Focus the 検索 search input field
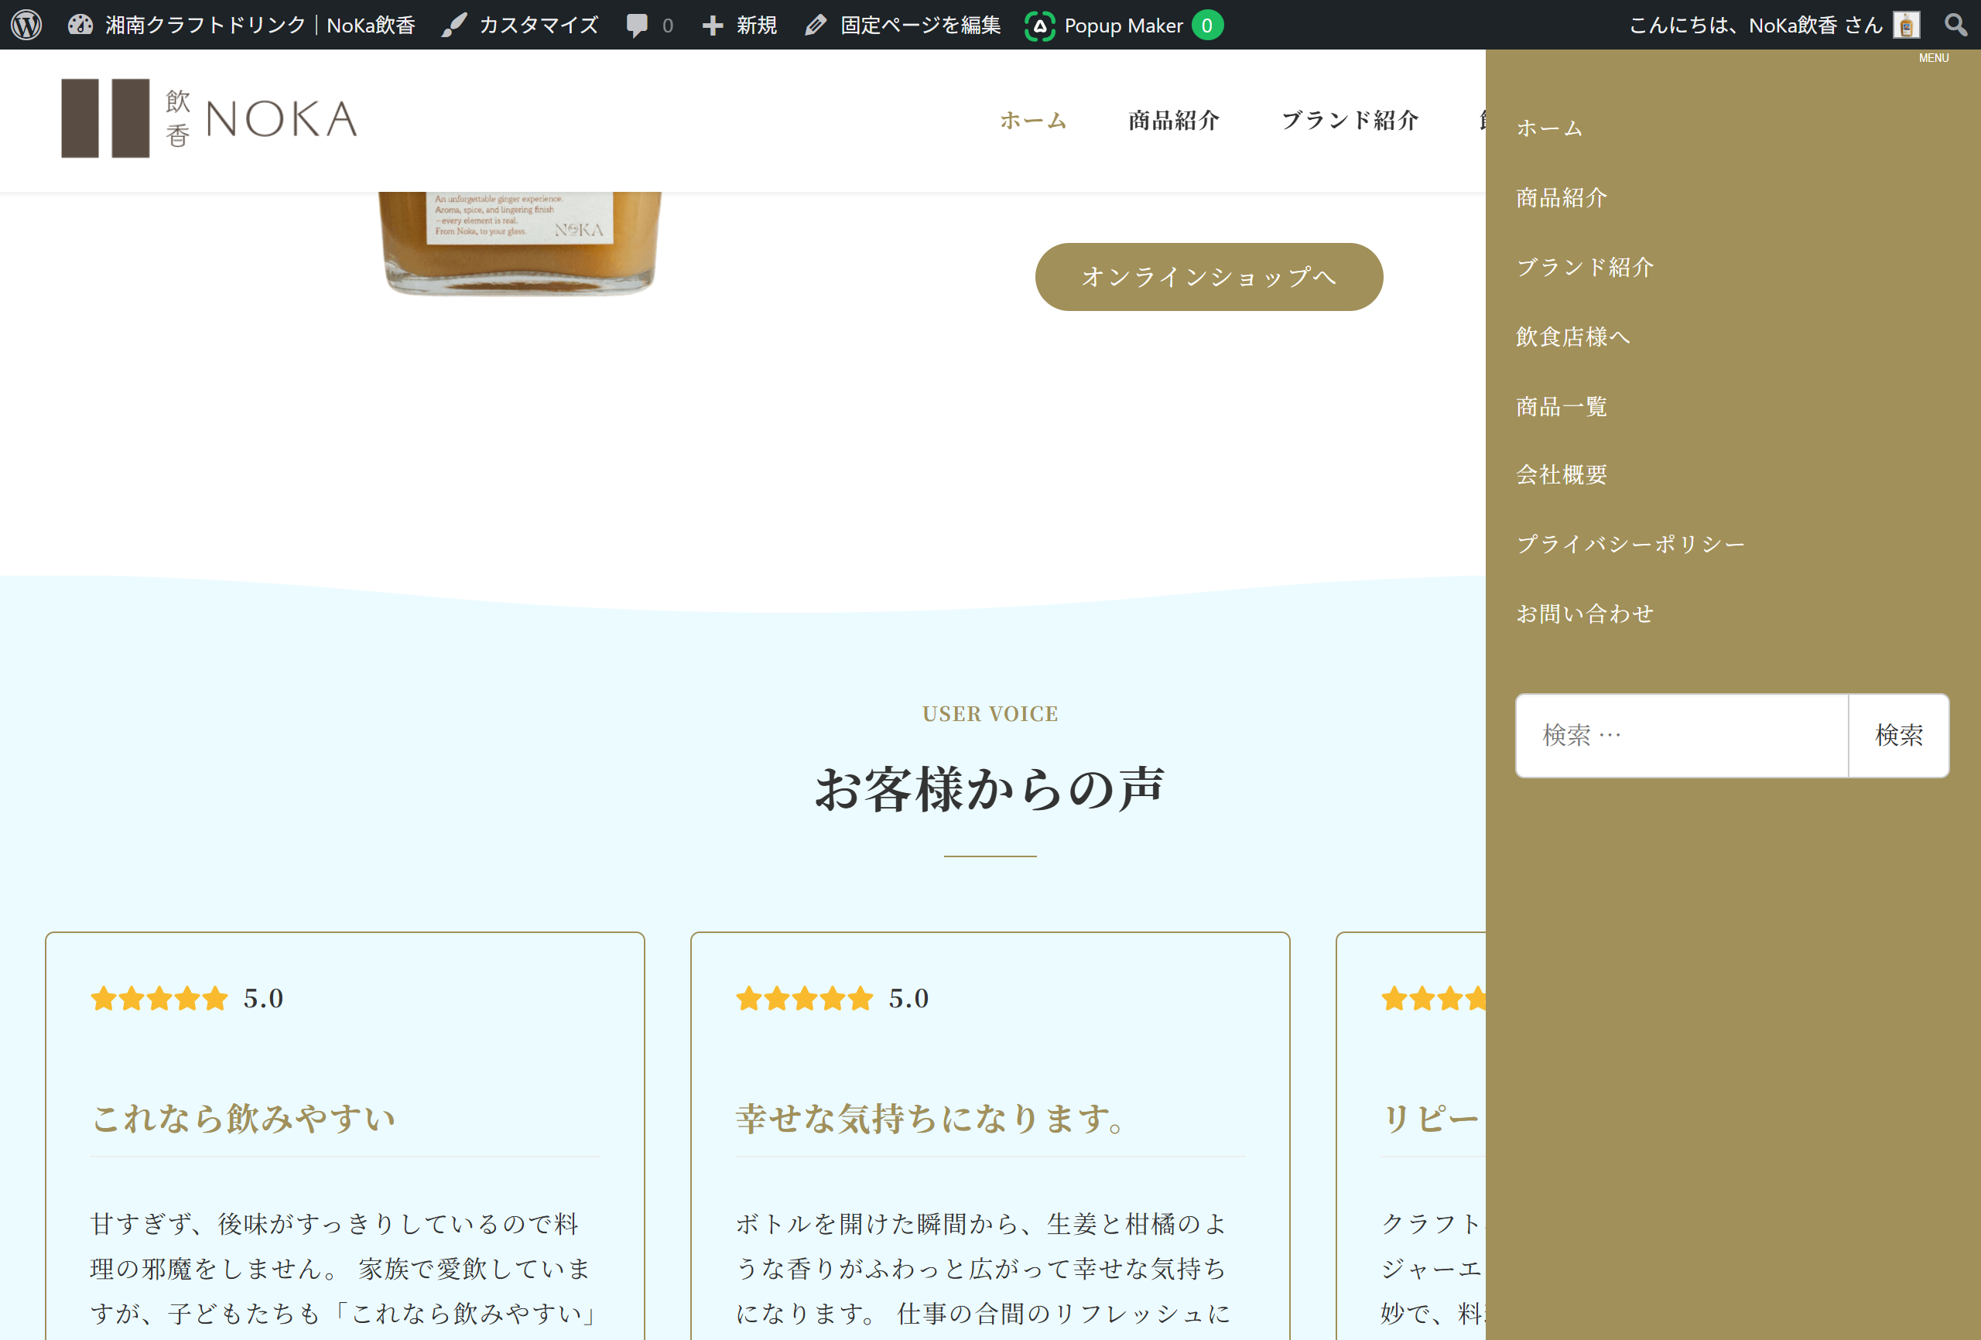Image resolution: width=1981 pixels, height=1340 pixels. [1681, 735]
